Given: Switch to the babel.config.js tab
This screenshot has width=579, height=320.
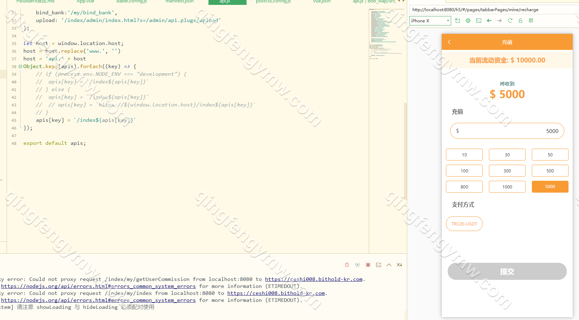Looking at the screenshot, I should pos(132,2).
